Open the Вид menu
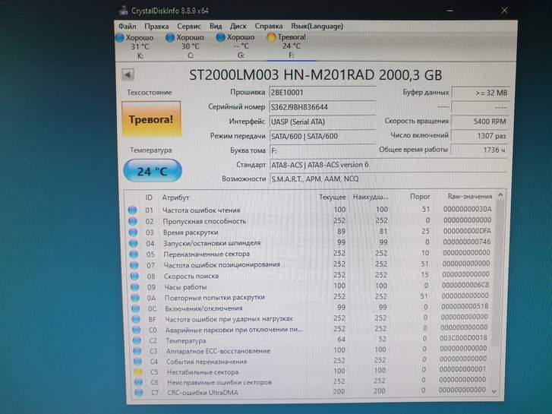Image resolution: width=552 pixels, height=414 pixels. 216,26
